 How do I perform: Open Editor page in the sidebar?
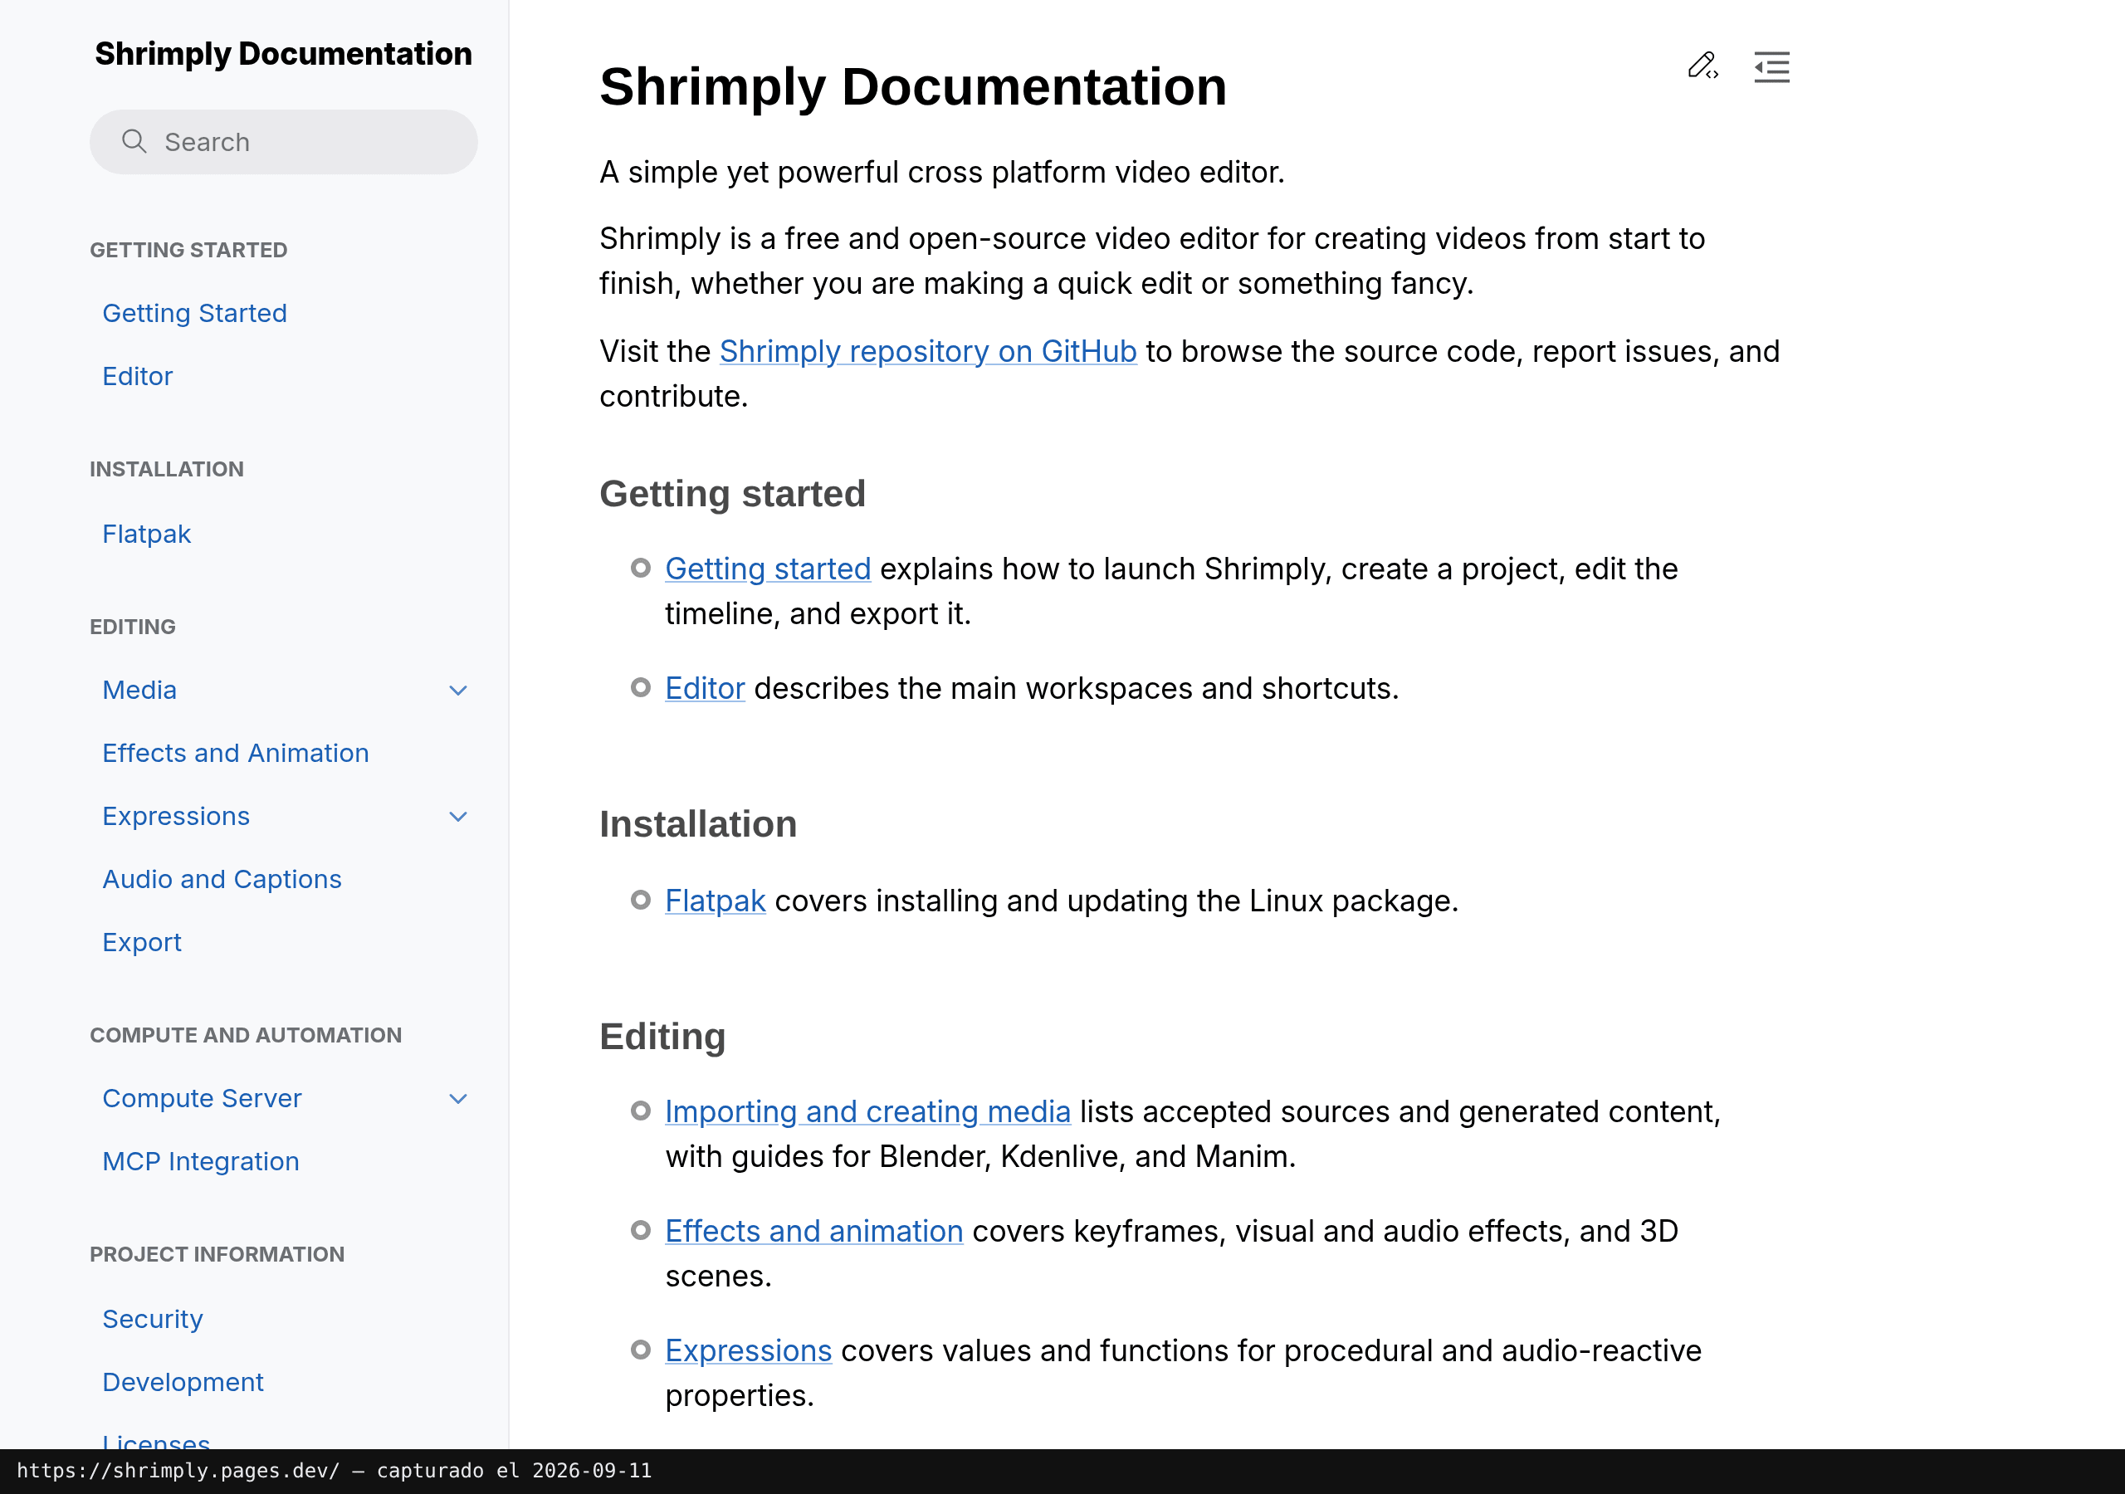(137, 376)
